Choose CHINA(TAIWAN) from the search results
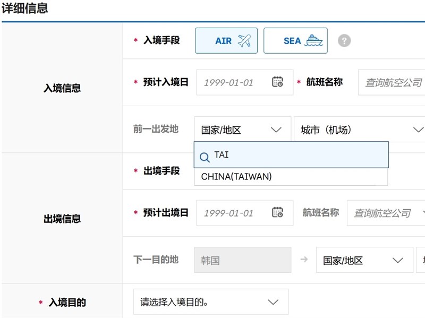The height and width of the screenshot is (318, 425). [236, 177]
